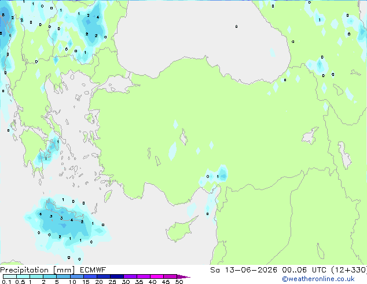367x284 pixels.
Task: Click the 20–25 mm legend swatch
Action: tap(103, 276)
